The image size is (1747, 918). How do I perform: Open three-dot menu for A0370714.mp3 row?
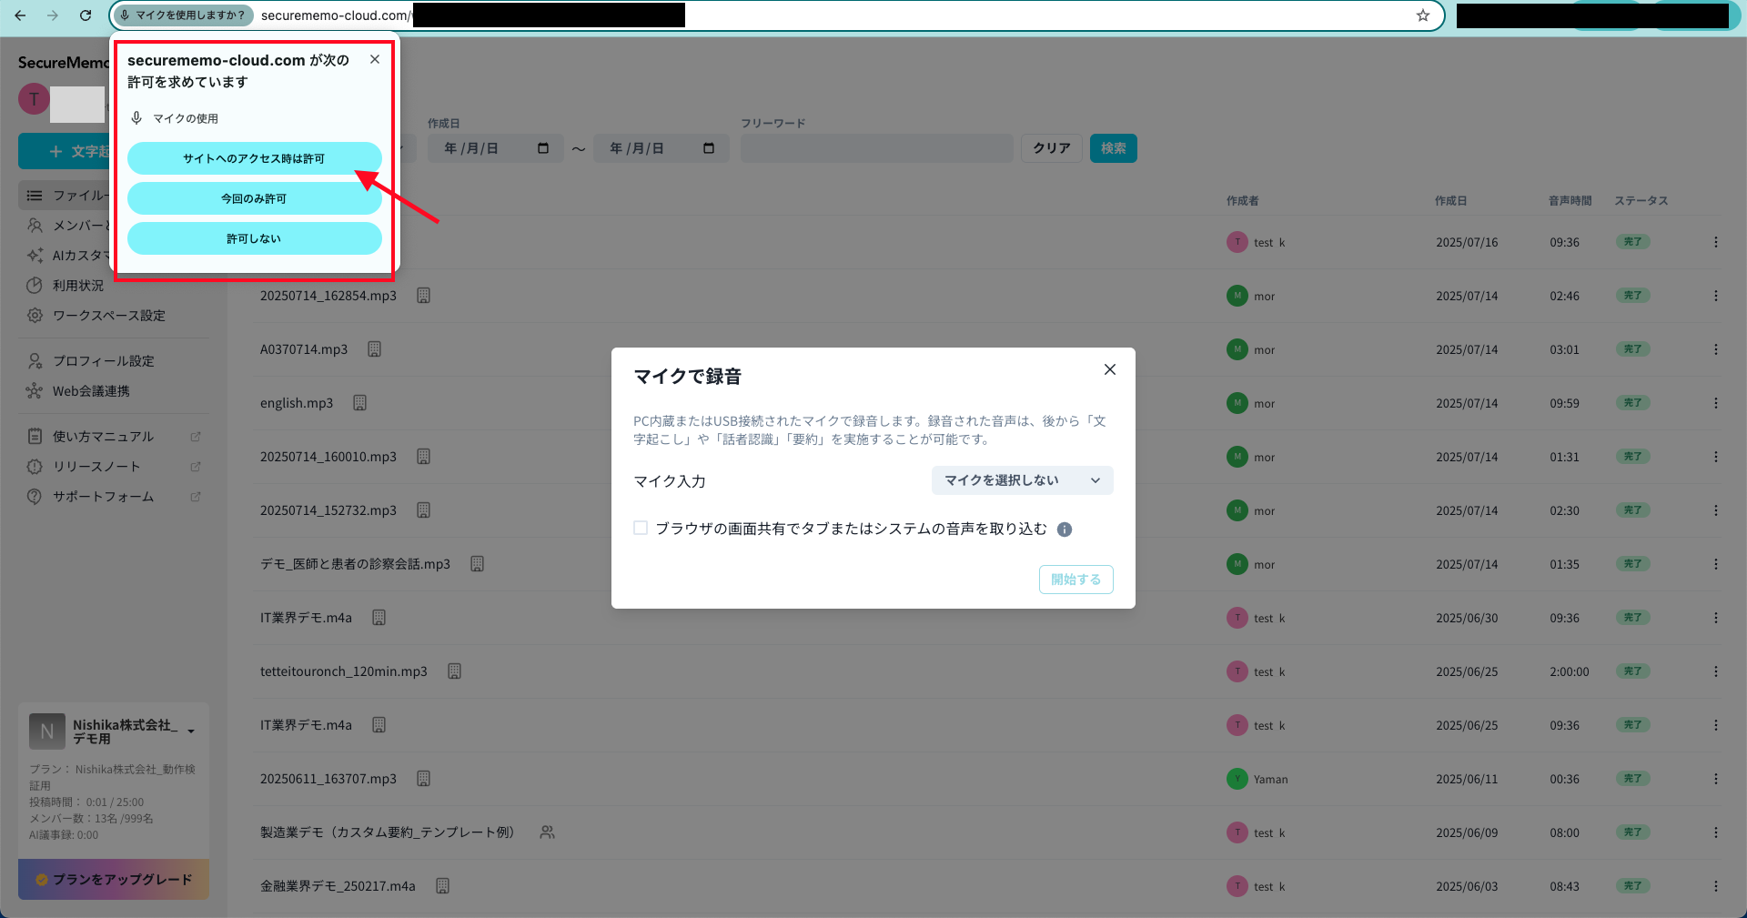pos(1715,349)
